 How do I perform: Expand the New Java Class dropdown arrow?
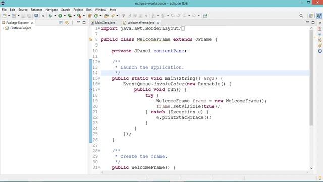point(100,16)
